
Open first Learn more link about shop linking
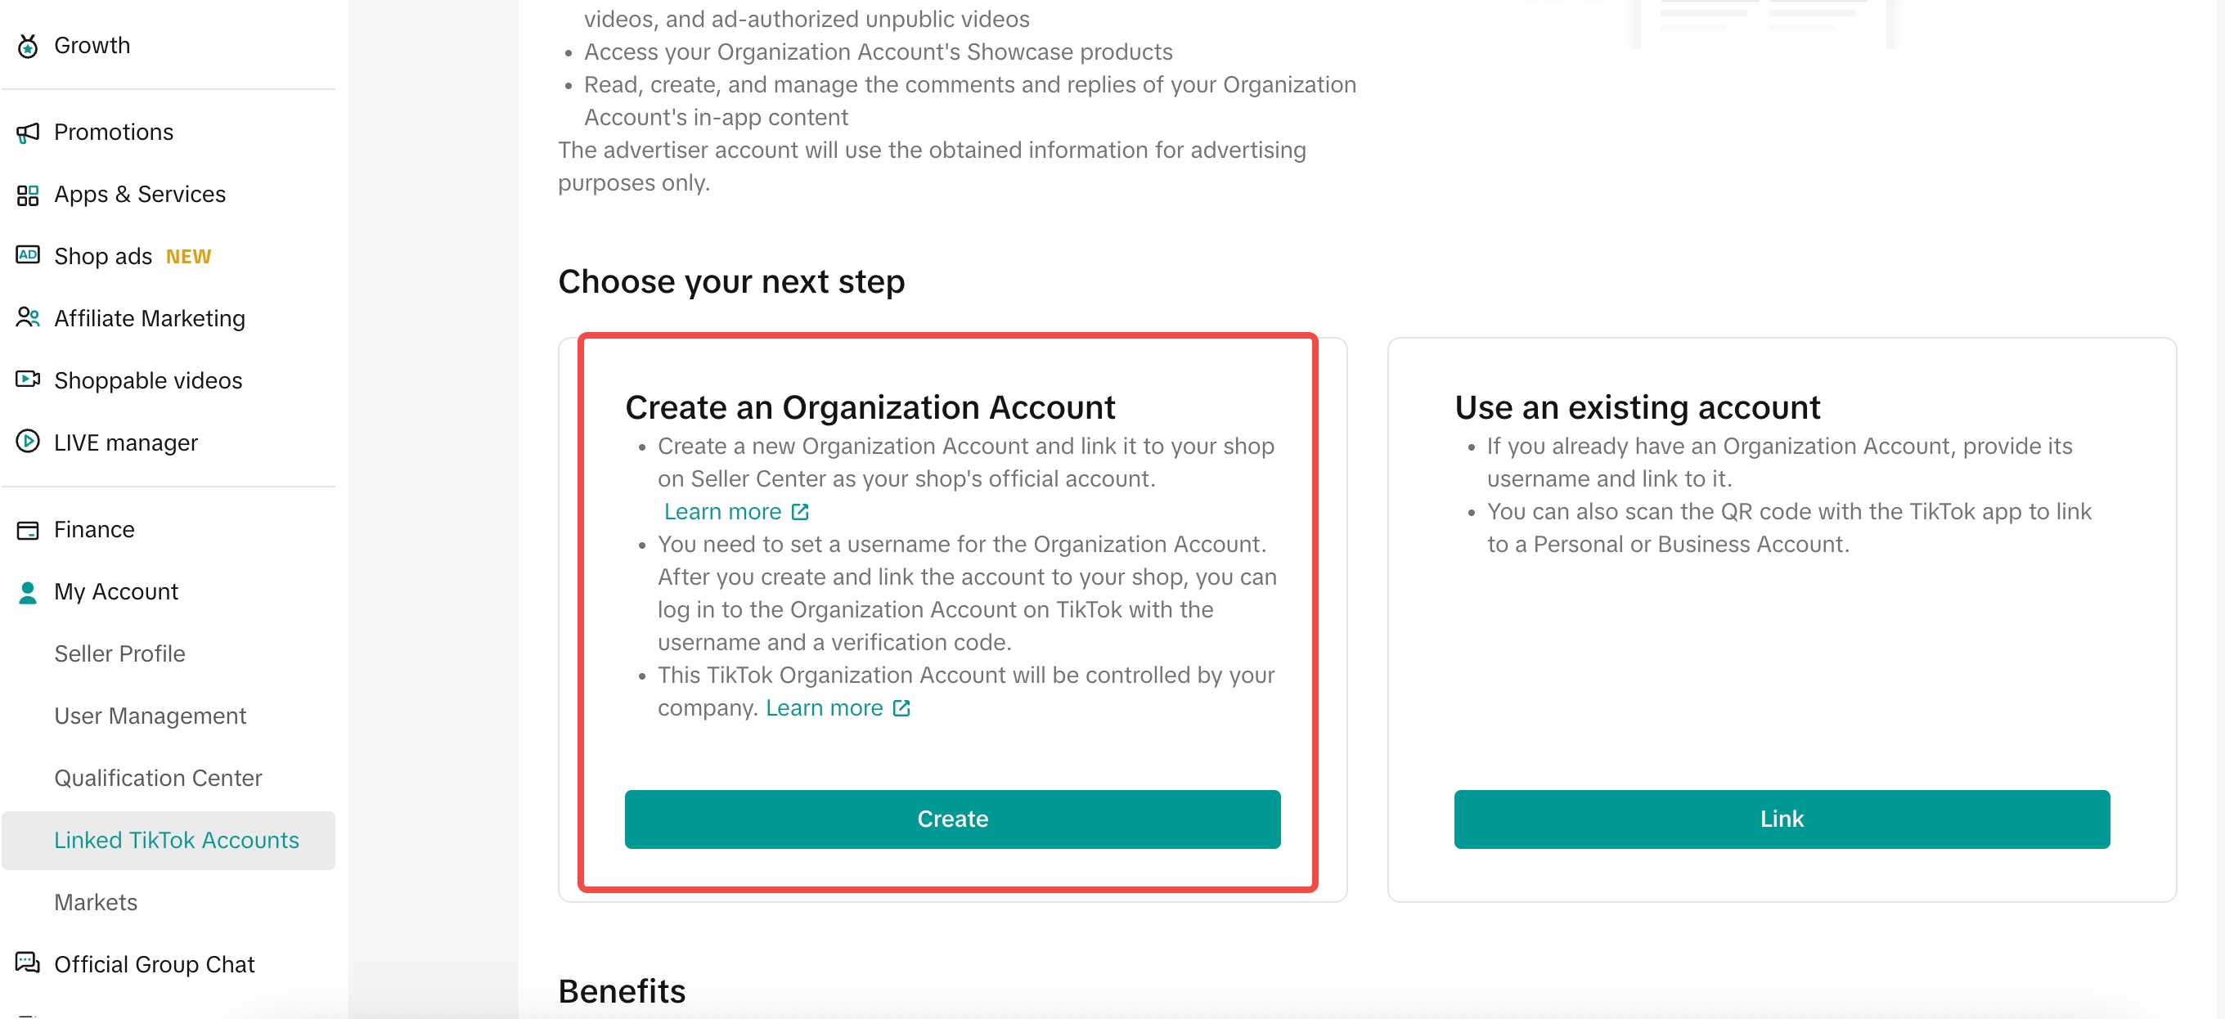(735, 512)
